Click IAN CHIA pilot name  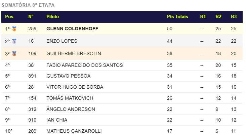[57, 120]
